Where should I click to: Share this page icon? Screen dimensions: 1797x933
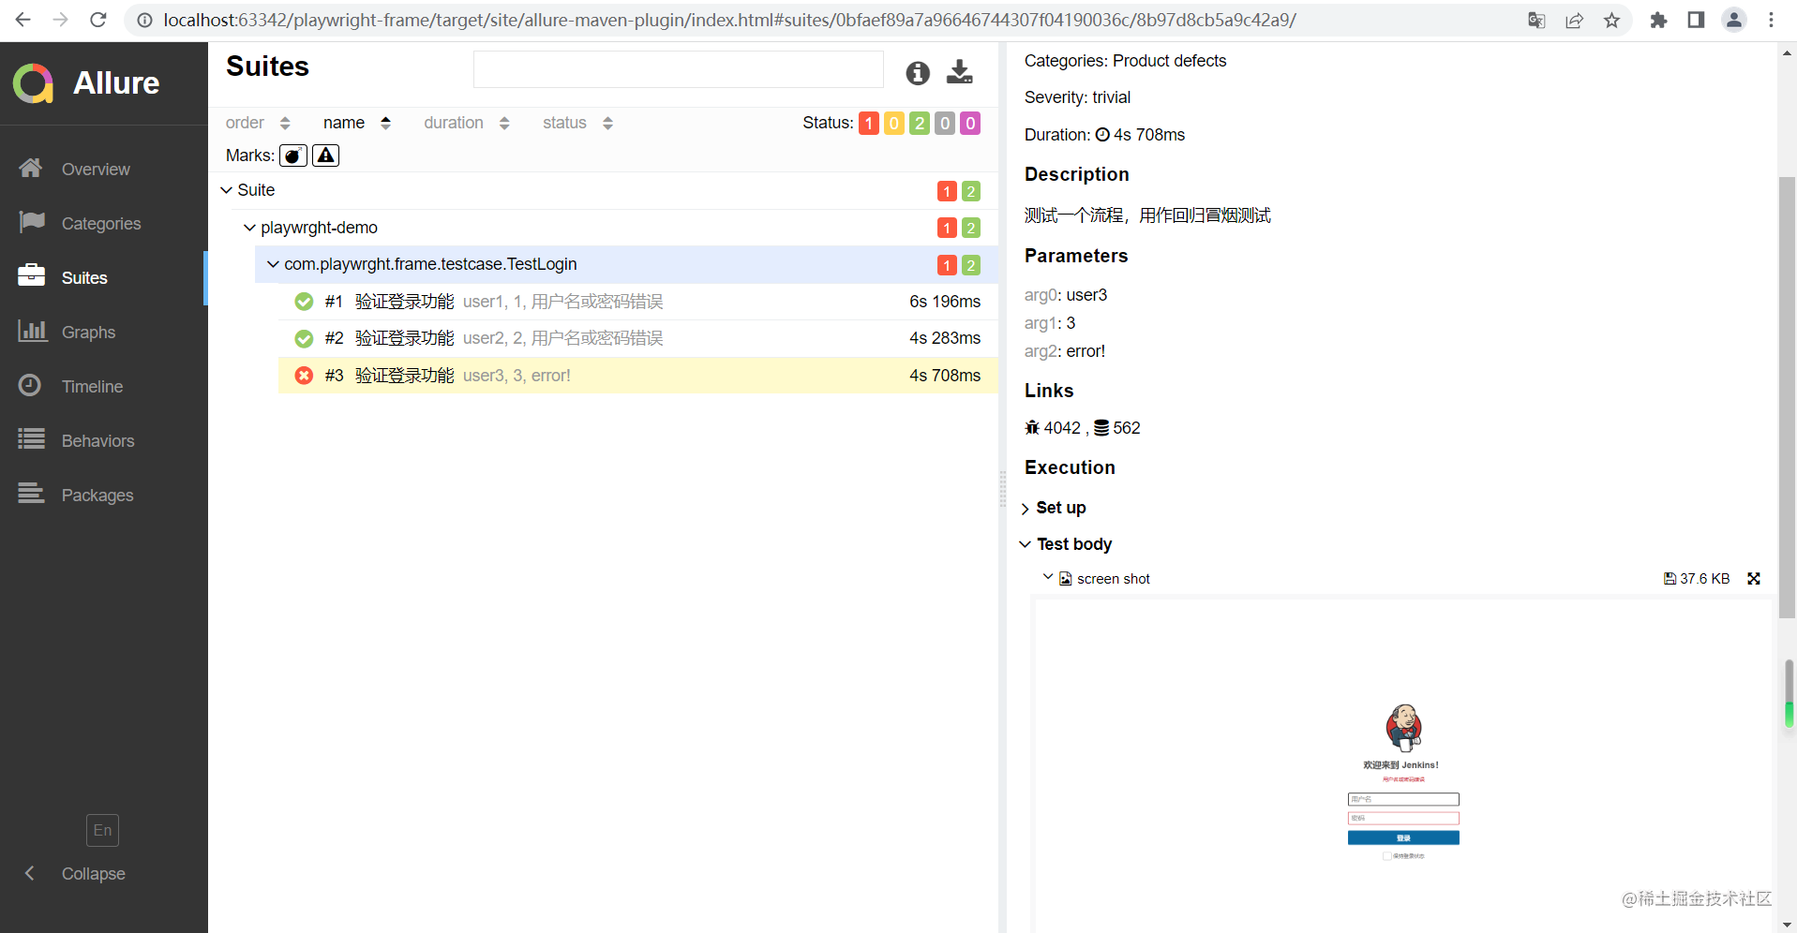pyautogui.click(x=1574, y=20)
